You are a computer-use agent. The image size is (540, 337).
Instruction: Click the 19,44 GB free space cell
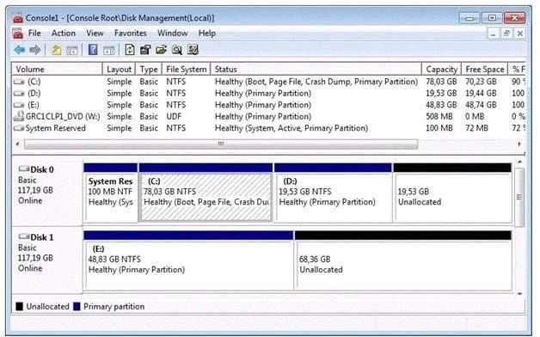coord(481,94)
